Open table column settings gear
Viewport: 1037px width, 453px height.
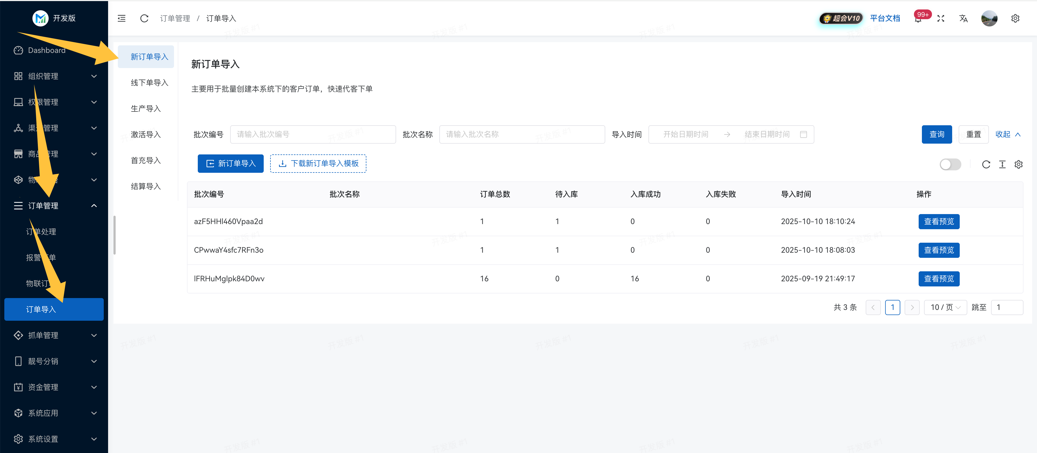(1018, 164)
